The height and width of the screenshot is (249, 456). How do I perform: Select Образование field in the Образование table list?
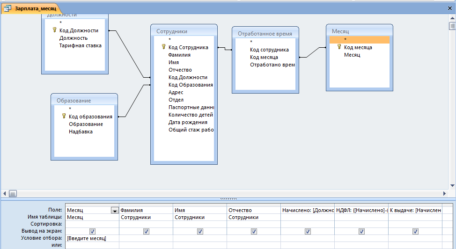pos(86,124)
